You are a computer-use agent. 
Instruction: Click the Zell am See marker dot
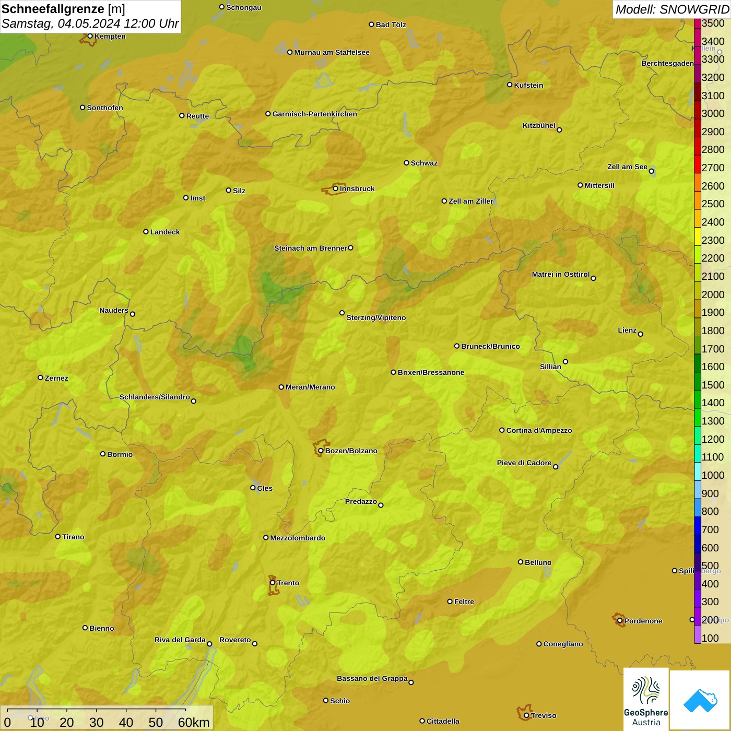[651, 171]
